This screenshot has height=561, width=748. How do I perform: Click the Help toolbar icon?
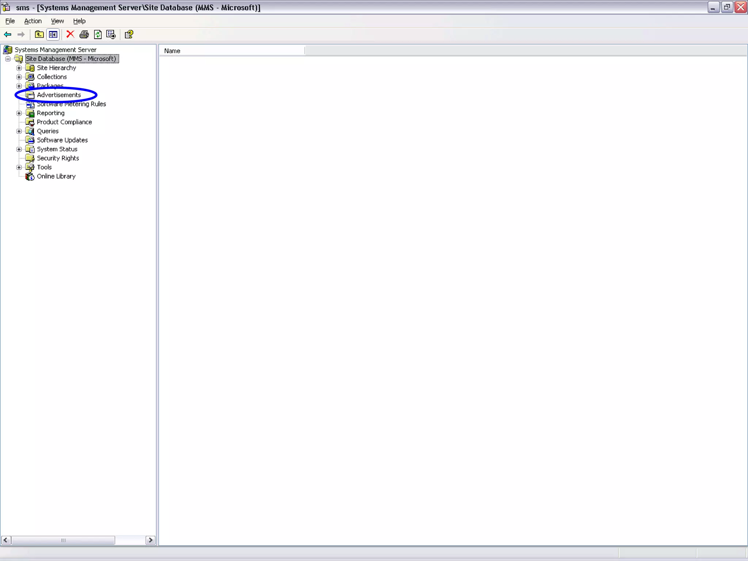pos(129,34)
